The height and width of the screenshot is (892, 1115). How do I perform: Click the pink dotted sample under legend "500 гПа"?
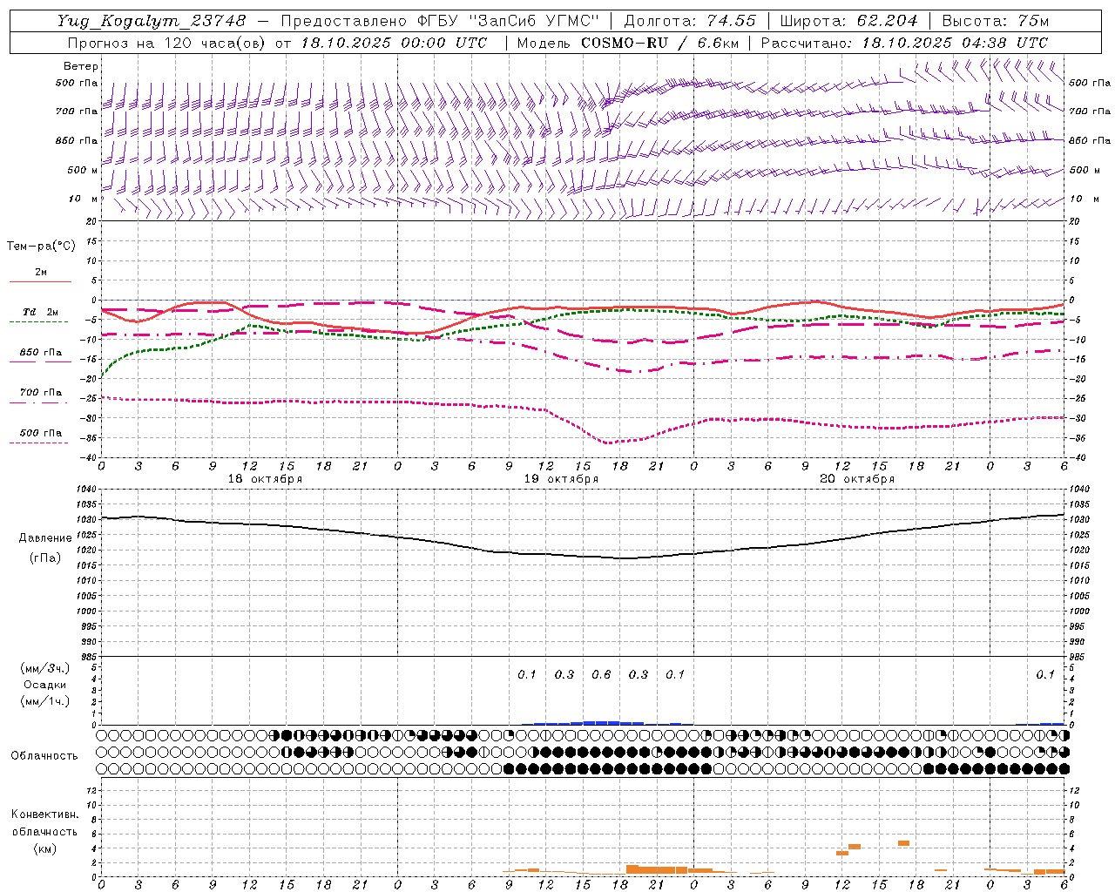pos(38,443)
